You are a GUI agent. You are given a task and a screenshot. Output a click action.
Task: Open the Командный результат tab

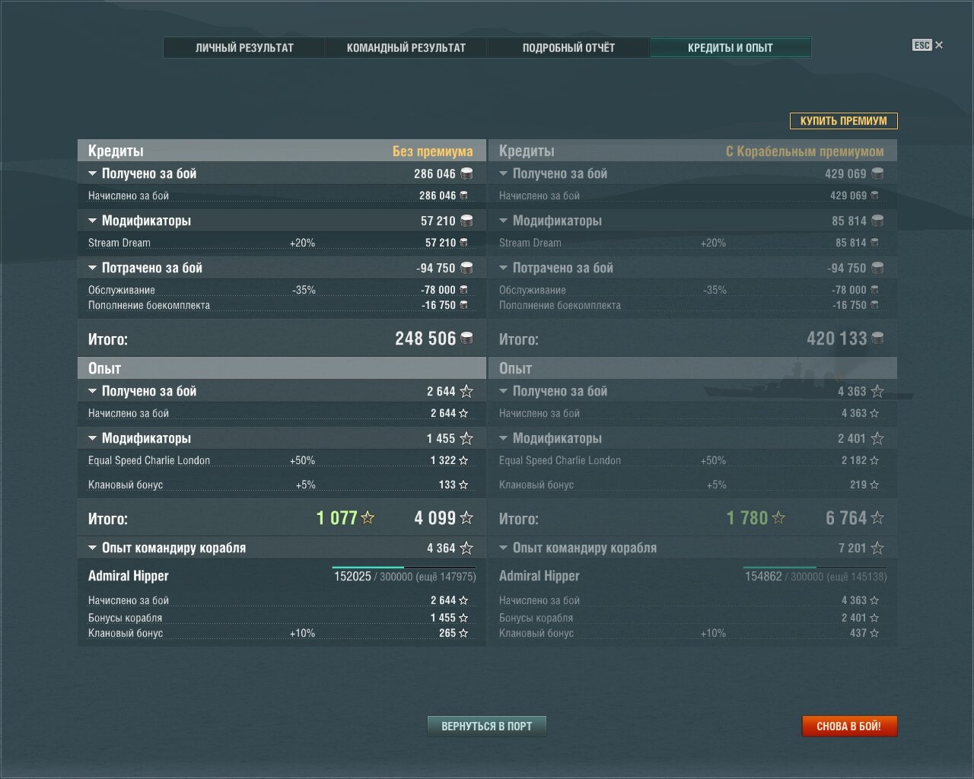[406, 47]
